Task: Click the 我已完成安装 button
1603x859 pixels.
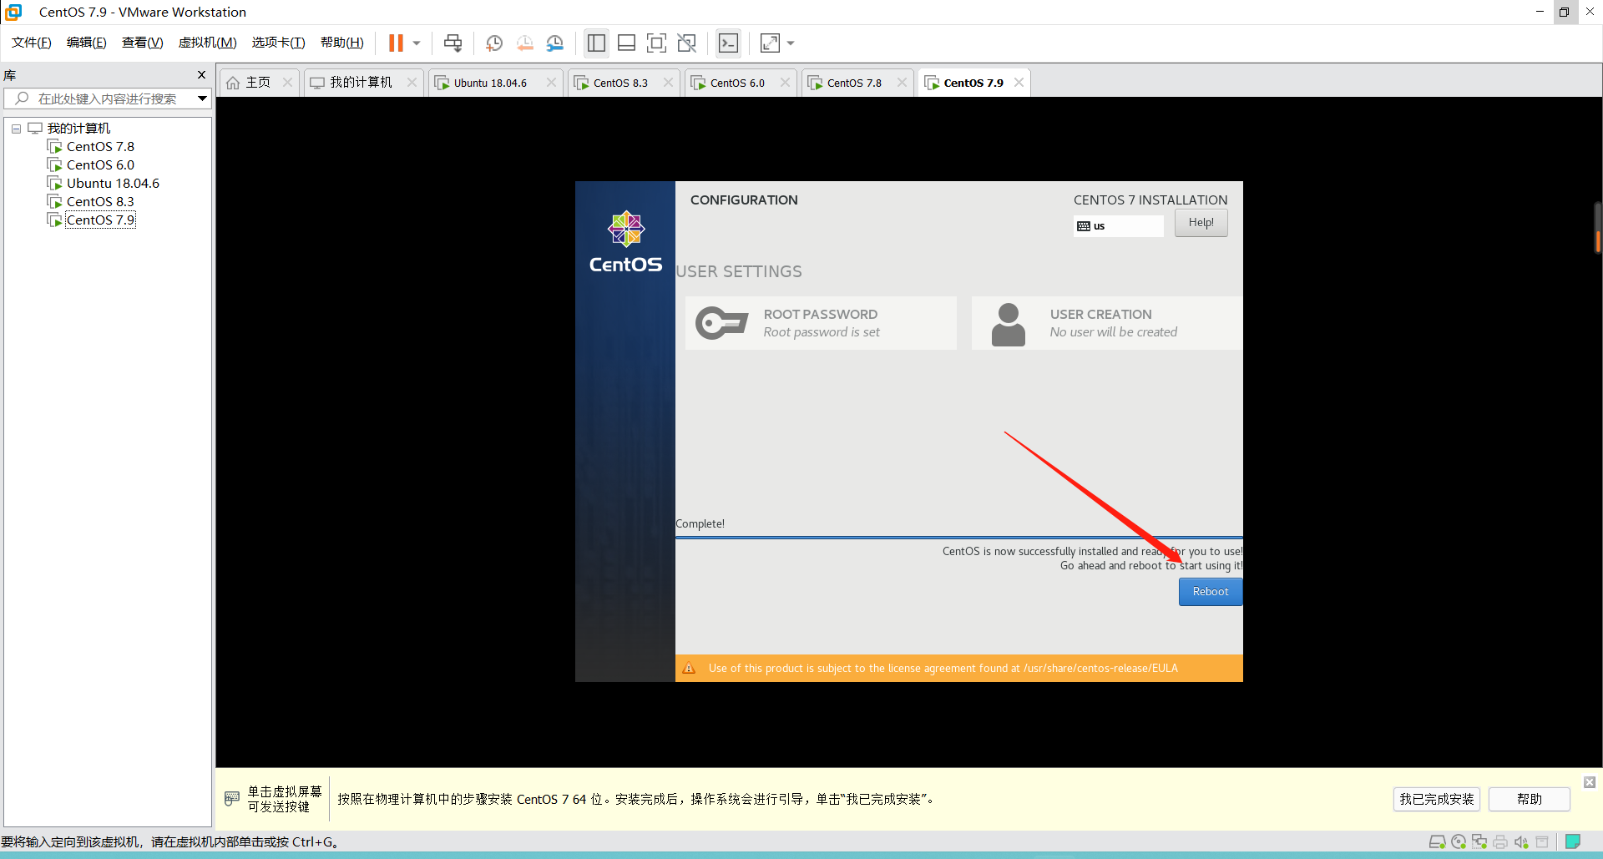Action: (x=1437, y=799)
